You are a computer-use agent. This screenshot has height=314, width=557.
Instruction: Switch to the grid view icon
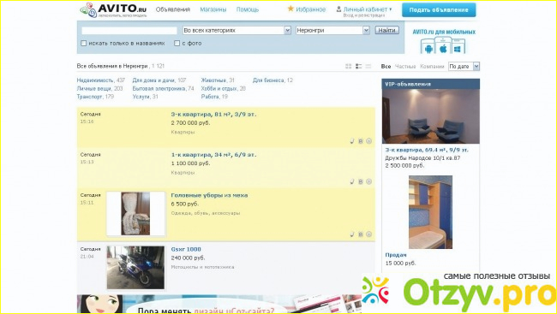[348, 67]
